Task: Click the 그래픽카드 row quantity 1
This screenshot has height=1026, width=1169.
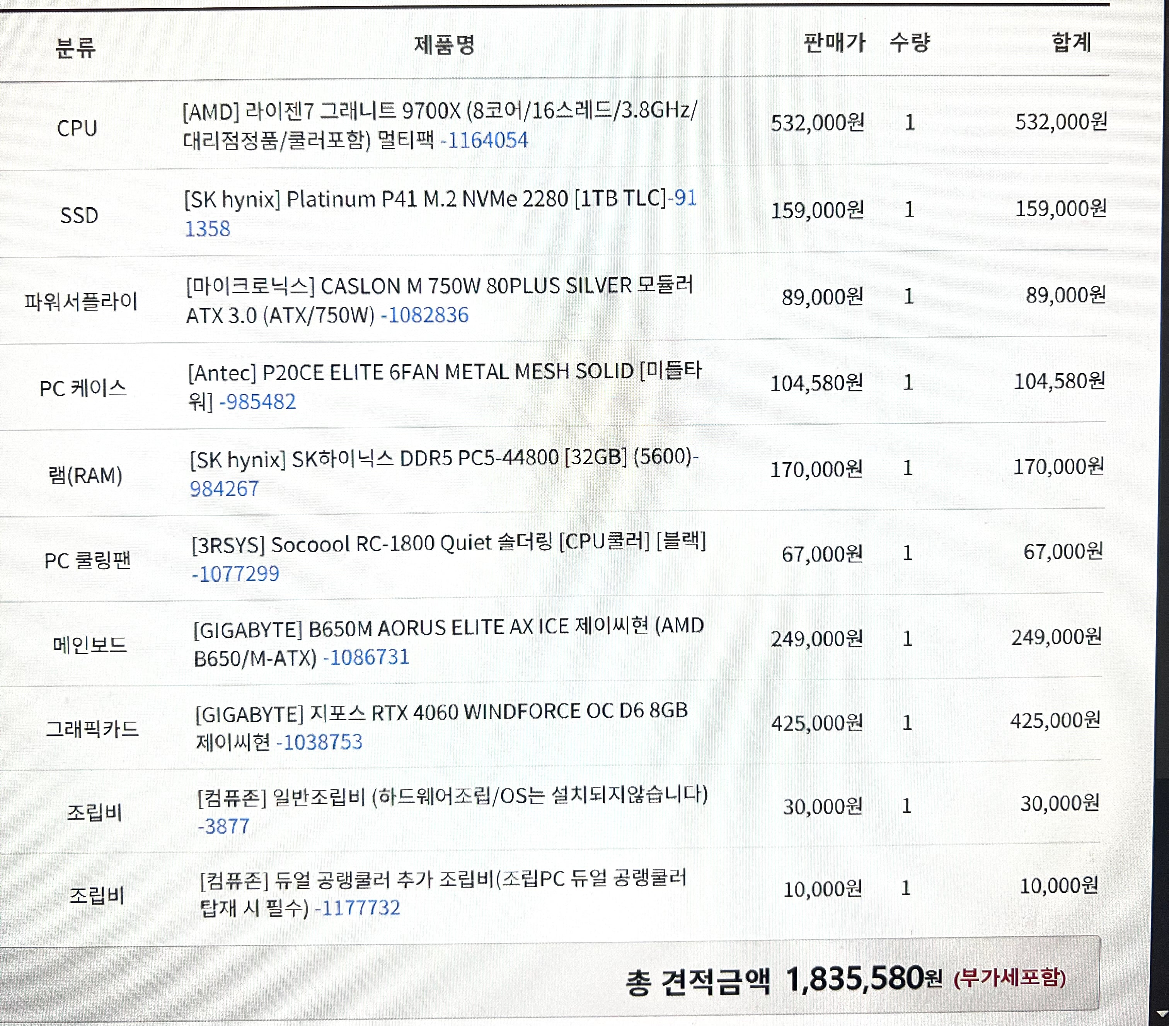Action: (x=907, y=722)
